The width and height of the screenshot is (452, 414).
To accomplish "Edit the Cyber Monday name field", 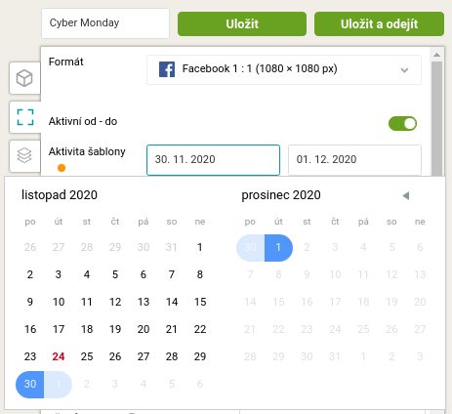I will coord(105,23).
